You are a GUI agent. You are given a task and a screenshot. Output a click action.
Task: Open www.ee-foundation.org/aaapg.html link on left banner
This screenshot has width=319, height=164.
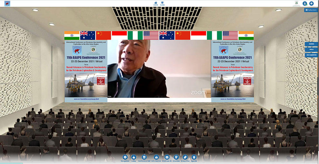[x=86, y=99]
